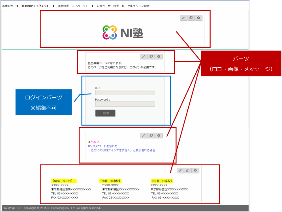The height and width of the screenshot is (212, 282).
Task: Click the Login button
Action: (105, 113)
